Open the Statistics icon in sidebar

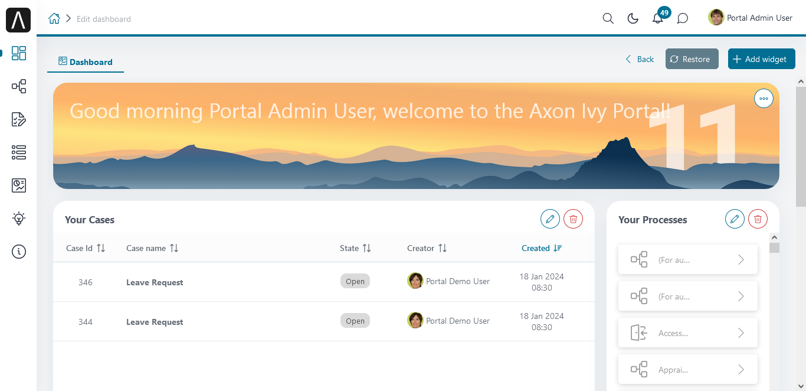click(x=19, y=186)
